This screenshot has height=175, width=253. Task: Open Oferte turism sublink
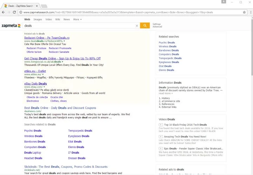[34, 52]
